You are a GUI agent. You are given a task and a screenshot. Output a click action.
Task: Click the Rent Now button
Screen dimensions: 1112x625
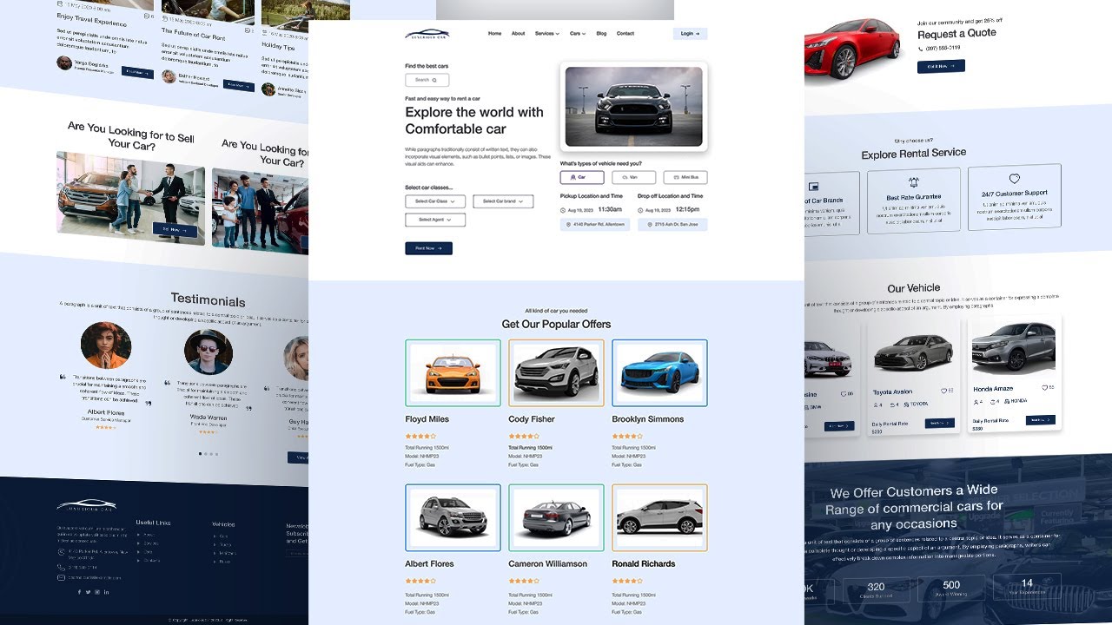point(428,248)
